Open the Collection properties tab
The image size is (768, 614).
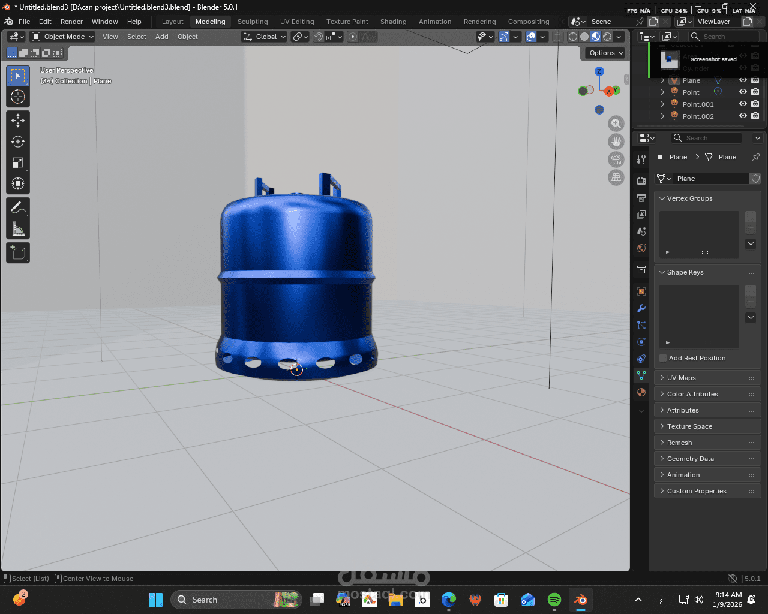pos(641,269)
